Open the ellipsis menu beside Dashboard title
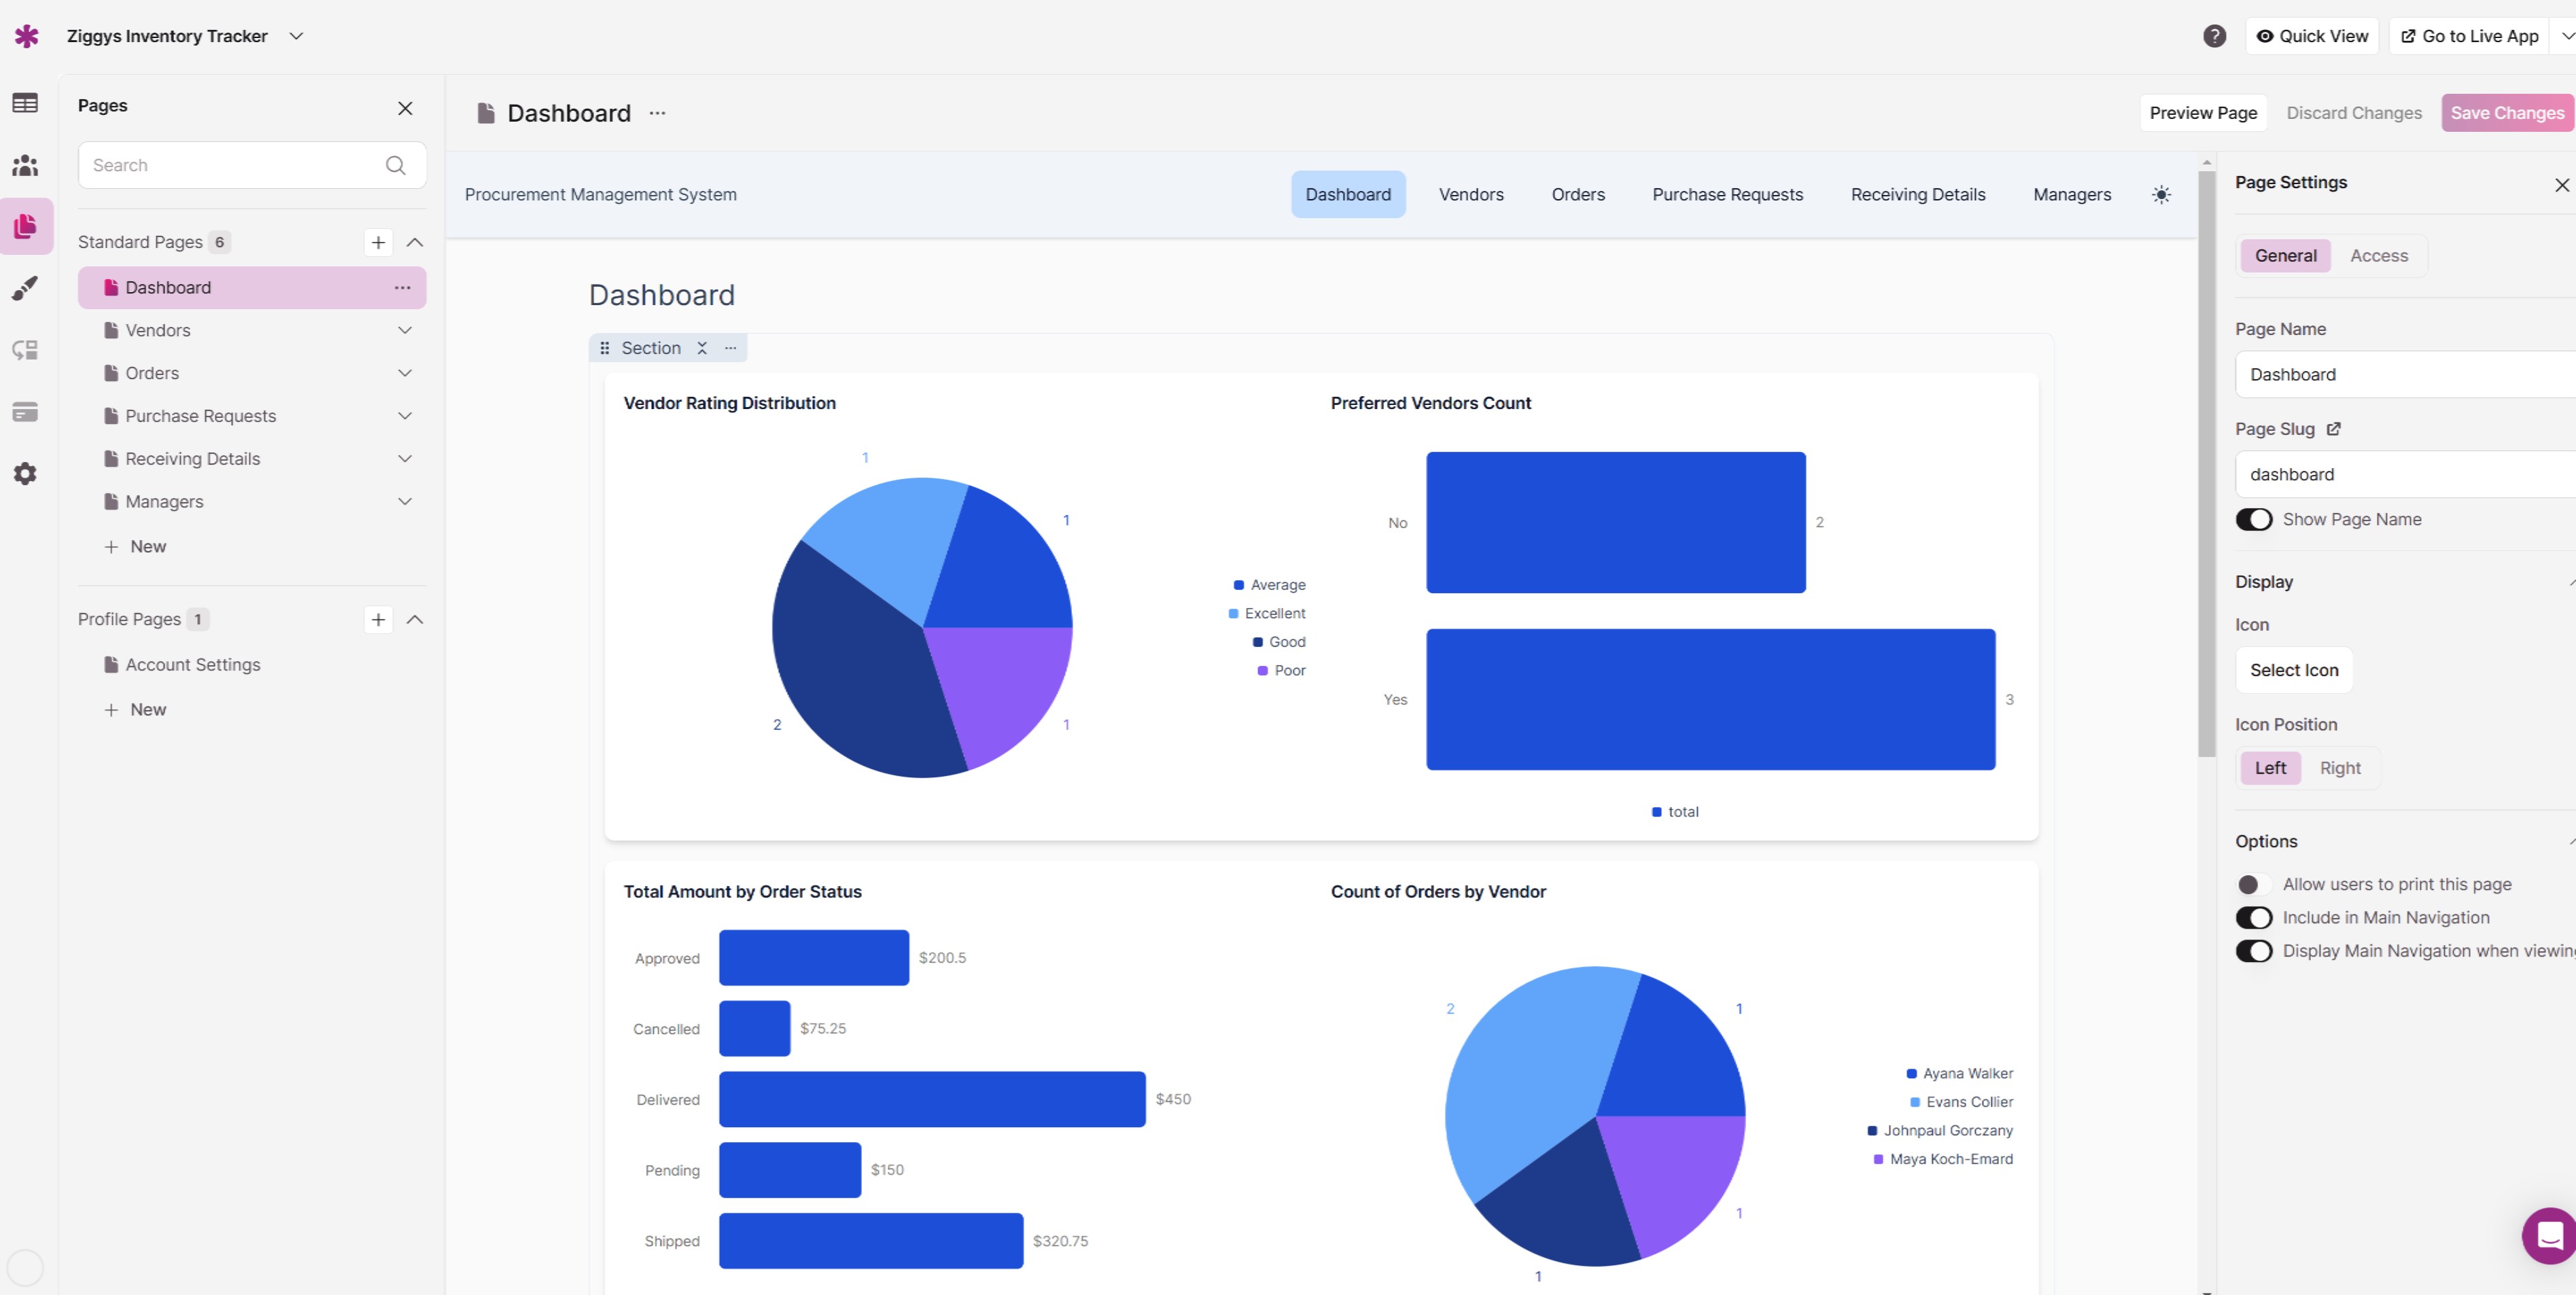The width and height of the screenshot is (2576, 1295). click(x=657, y=113)
